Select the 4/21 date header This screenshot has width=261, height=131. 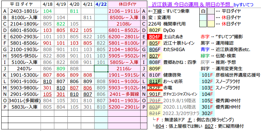(x=88, y=4)
